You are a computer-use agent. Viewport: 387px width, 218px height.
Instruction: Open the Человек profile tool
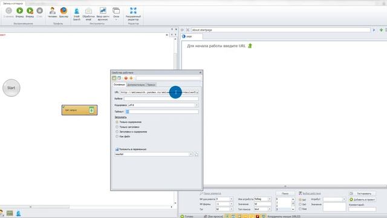(53, 12)
